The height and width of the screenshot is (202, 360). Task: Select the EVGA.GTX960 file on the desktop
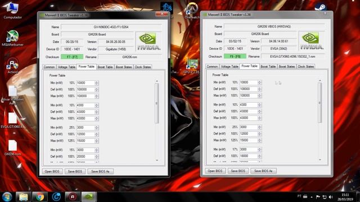pyautogui.click(x=12, y=120)
